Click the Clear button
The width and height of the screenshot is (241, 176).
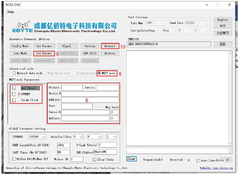[131, 159]
